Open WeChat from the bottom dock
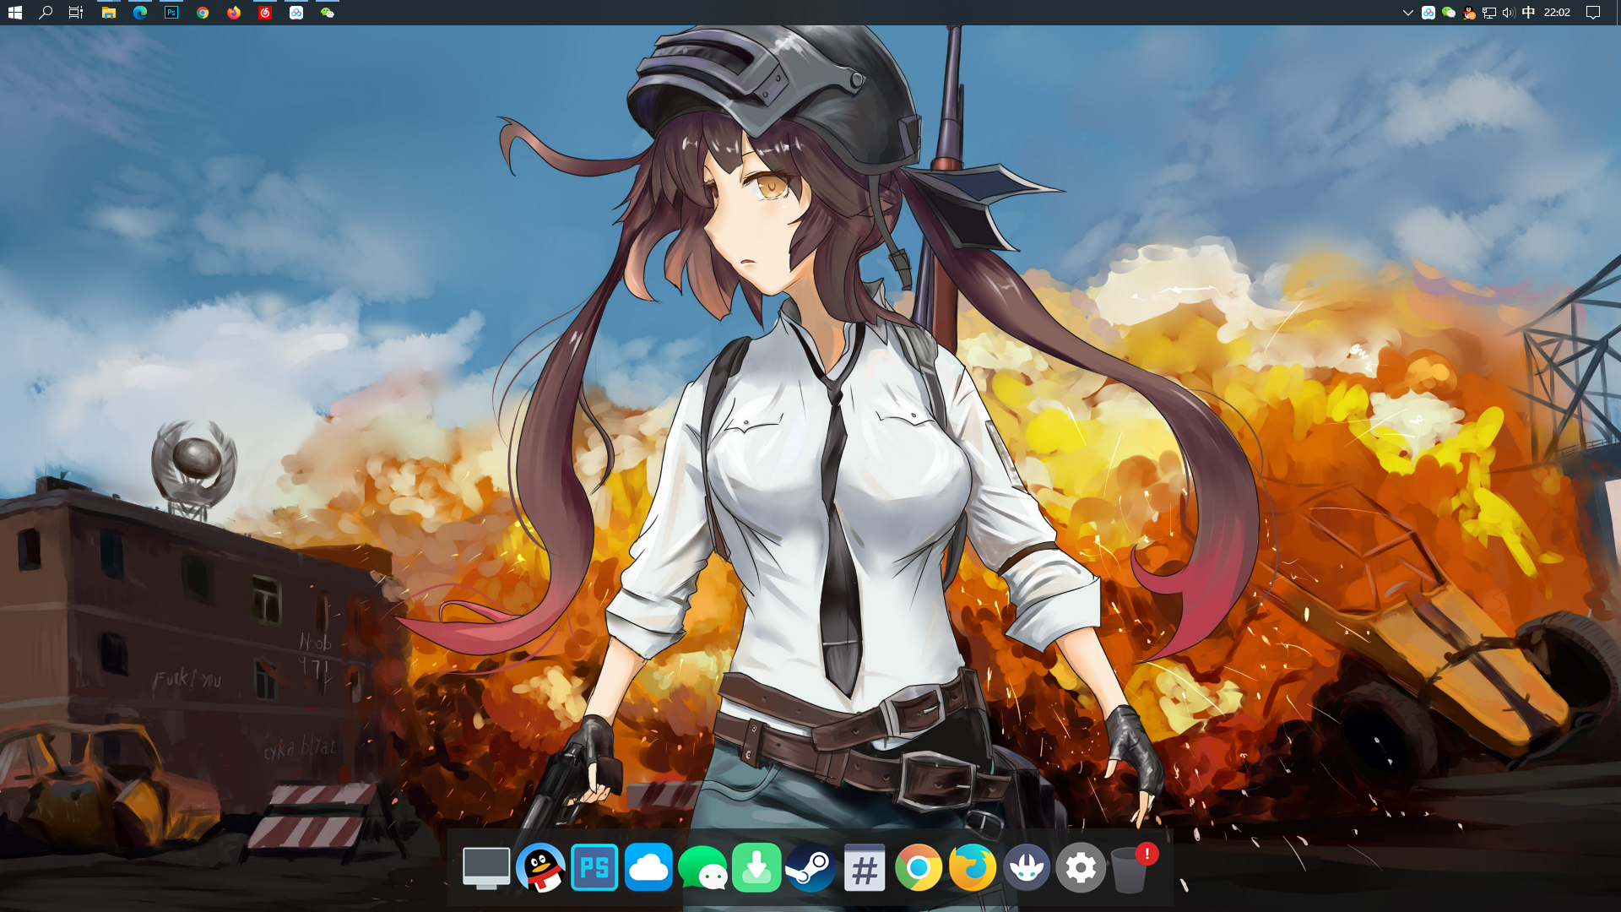The width and height of the screenshot is (1621, 912). coord(702,867)
